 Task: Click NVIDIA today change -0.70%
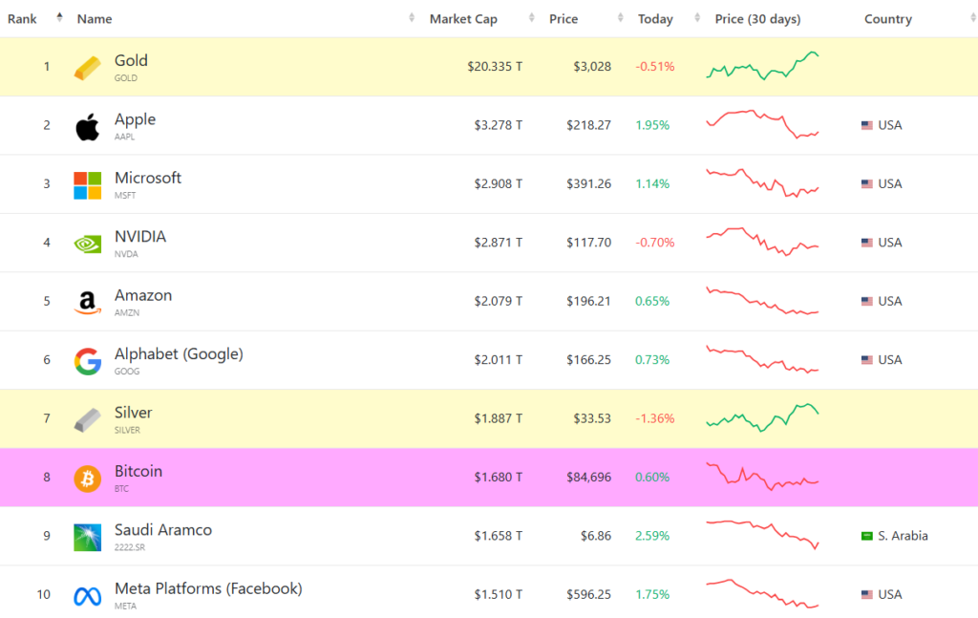click(655, 243)
